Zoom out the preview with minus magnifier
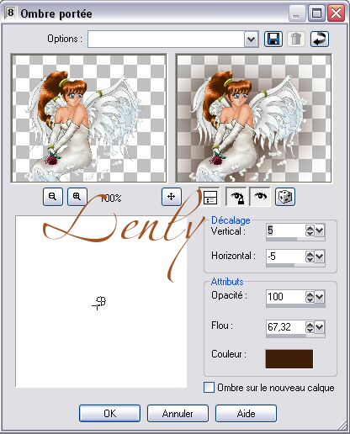Image resolution: width=350 pixels, height=434 pixels. [53, 197]
